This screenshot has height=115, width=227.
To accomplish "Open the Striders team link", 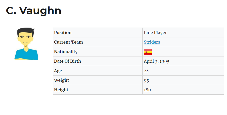I will click(x=152, y=42).
